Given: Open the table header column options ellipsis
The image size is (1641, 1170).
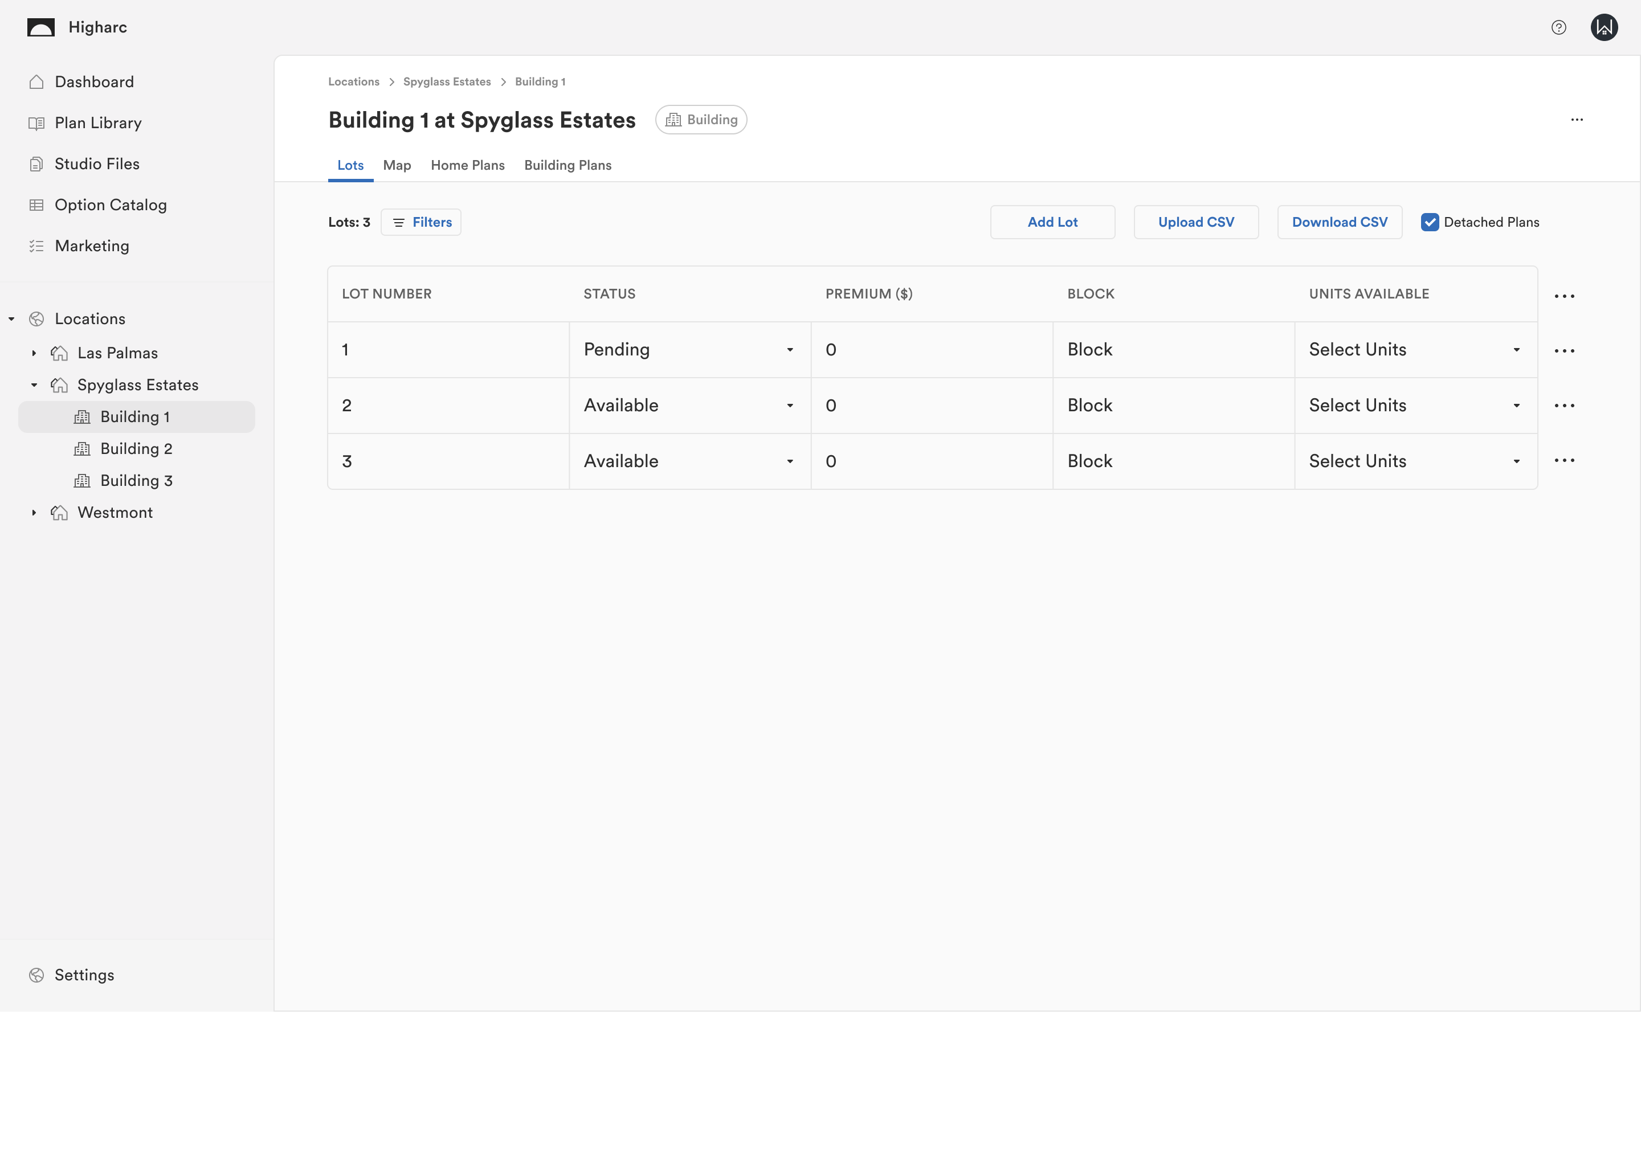Looking at the screenshot, I should pyautogui.click(x=1564, y=296).
